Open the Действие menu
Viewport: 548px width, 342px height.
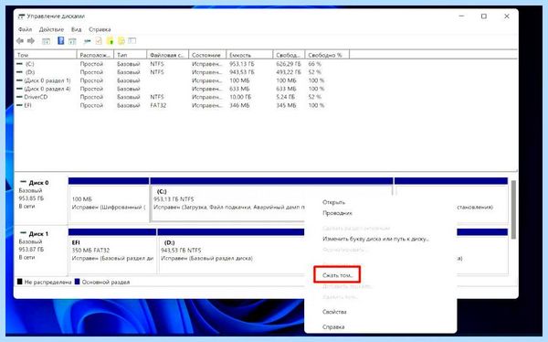[51, 29]
